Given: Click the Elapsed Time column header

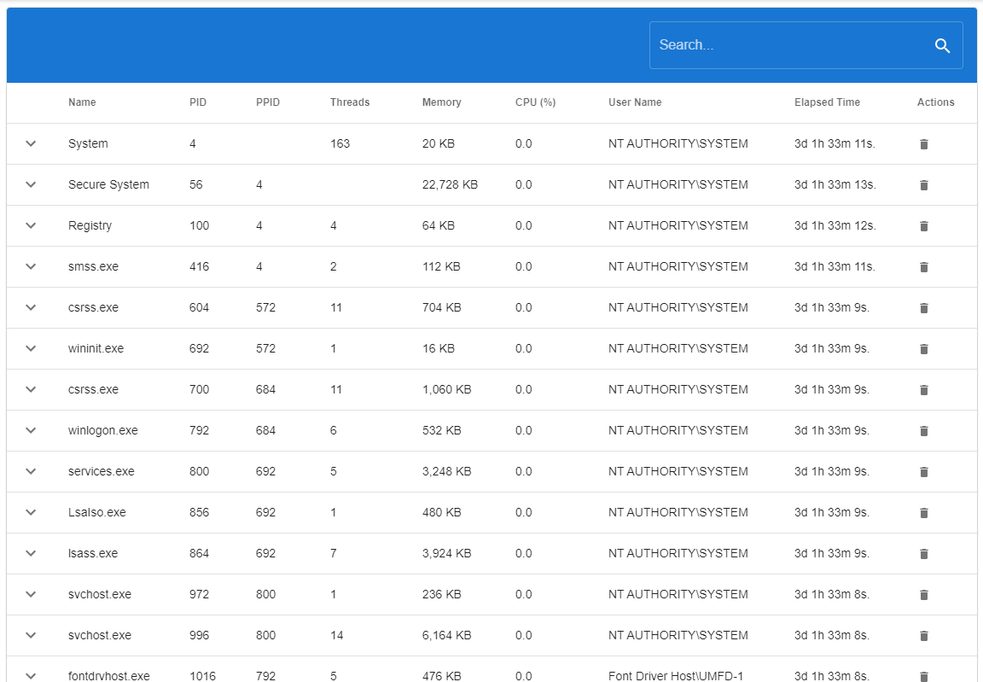Looking at the screenshot, I should pyautogui.click(x=827, y=102).
